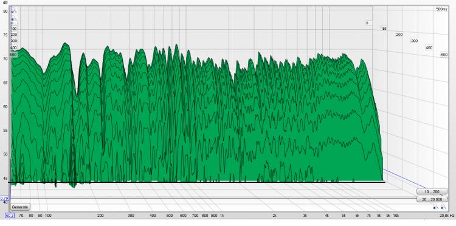
Task: Click the 65 dB axis label
Action: 5,83
